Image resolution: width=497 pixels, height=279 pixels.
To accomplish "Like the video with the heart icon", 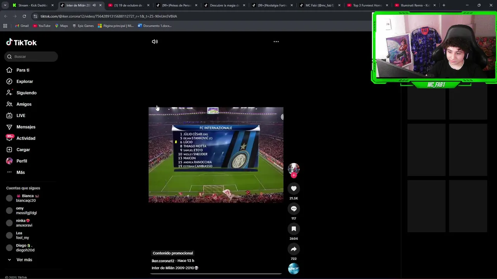I will 294,189.
